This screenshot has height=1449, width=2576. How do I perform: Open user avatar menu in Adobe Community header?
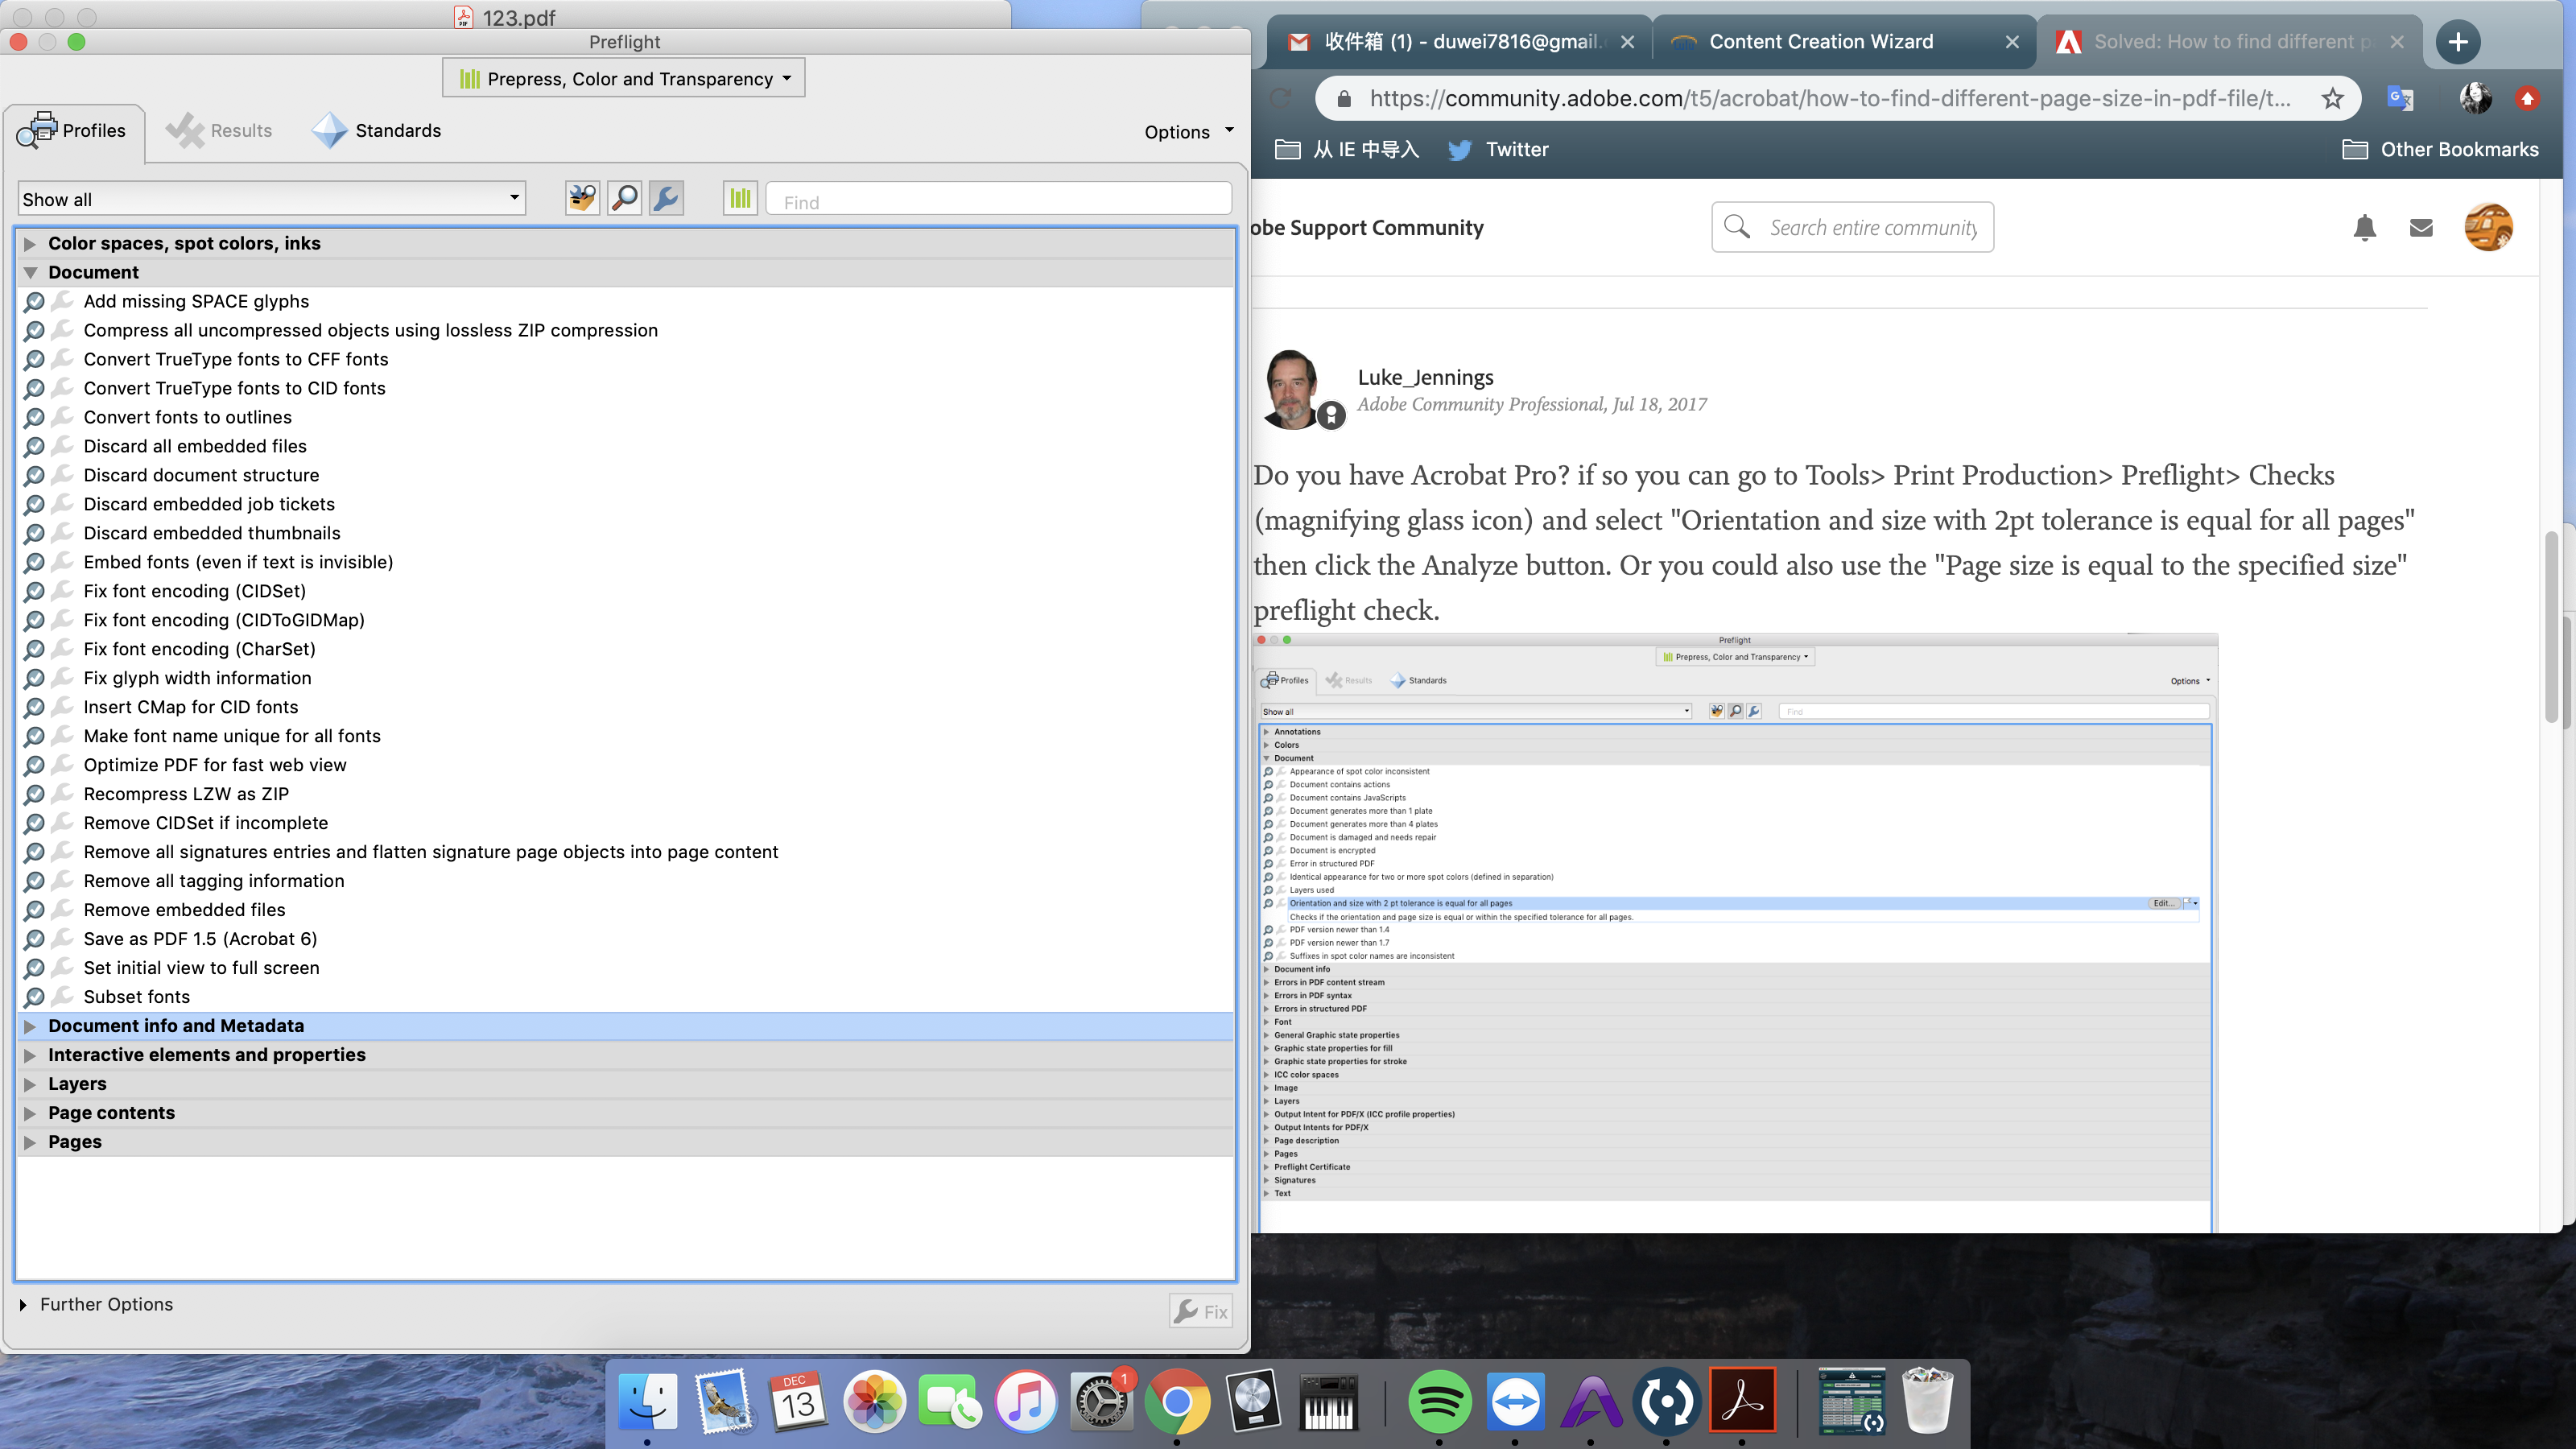coord(2488,227)
